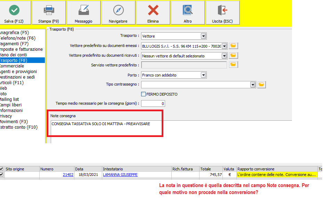
Task: Open the LAMANNA GIUSEPPE intestatario link
Action: (x=120, y=175)
